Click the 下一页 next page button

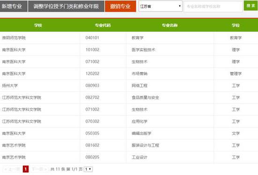pos(39,169)
